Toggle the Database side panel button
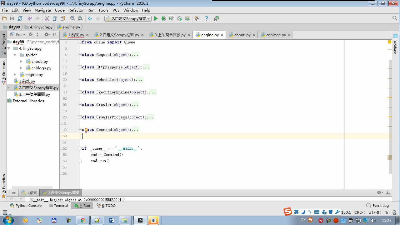 point(395,44)
